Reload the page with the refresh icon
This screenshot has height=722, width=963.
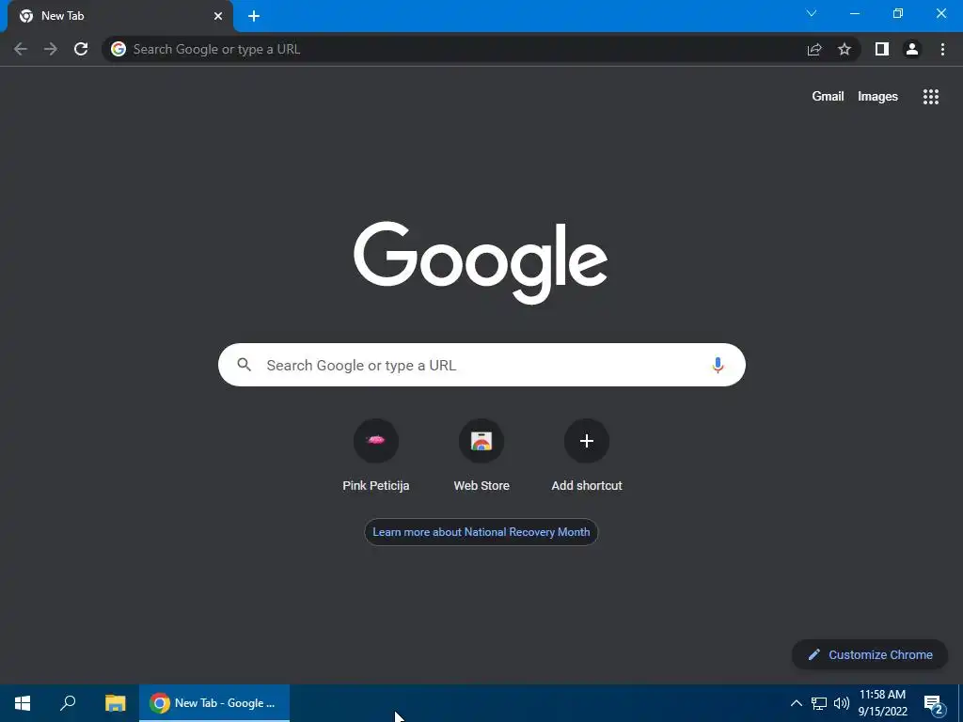point(81,49)
